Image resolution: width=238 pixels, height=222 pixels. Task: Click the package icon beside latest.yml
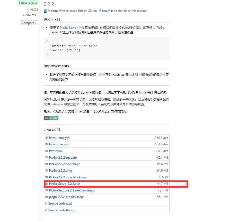(x=47, y=151)
